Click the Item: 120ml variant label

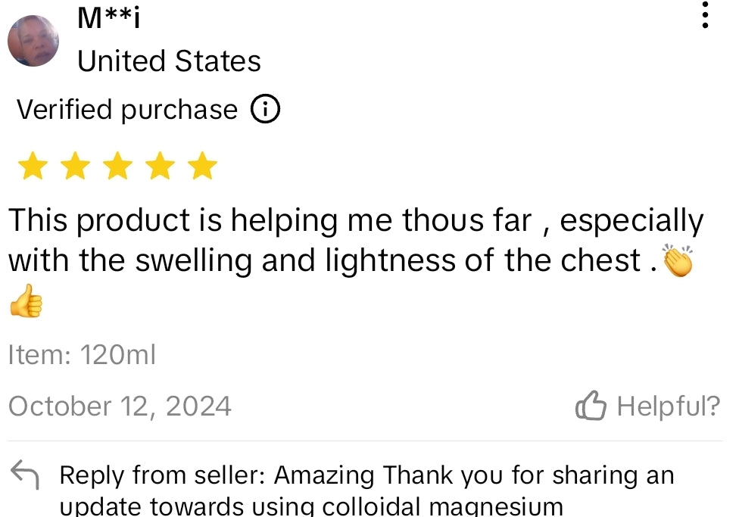tap(82, 354)
